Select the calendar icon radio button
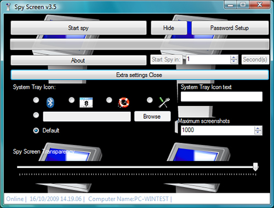 tap(72, 100)
